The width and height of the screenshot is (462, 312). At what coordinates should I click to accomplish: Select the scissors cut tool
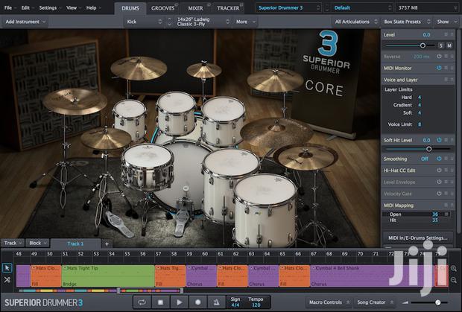pyautogui.click(x=7, y=280)
